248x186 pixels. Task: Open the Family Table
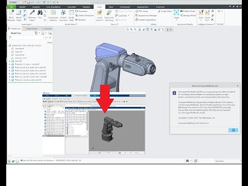point(71,15)
